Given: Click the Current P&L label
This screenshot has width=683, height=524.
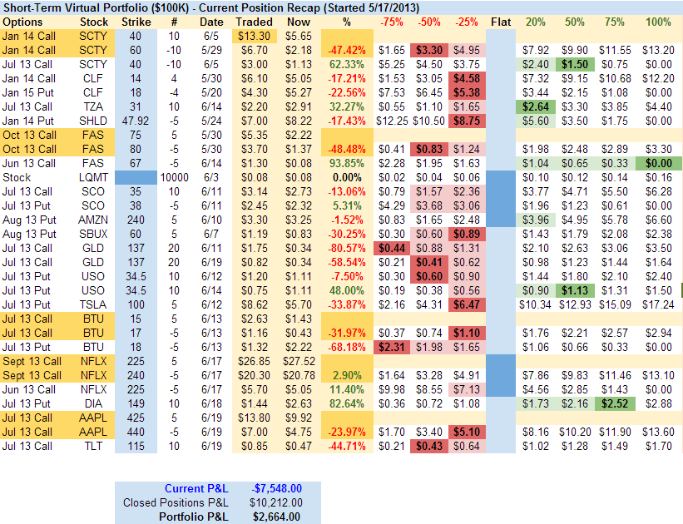Looking at the screenshot, I should coord(196,488).
